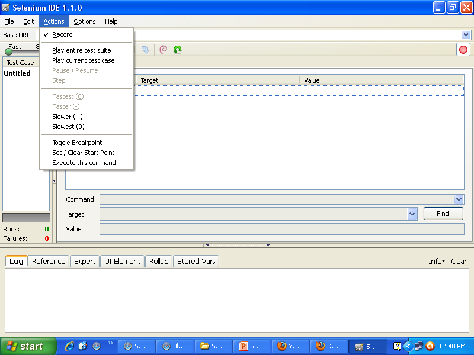Click the green circular arrow toolbar icon

177,50
